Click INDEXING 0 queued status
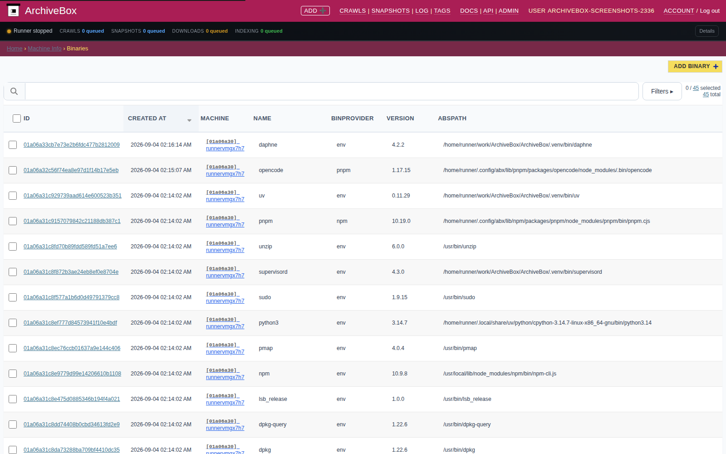This screenshot has height=454, width=726. pos(259,31)
